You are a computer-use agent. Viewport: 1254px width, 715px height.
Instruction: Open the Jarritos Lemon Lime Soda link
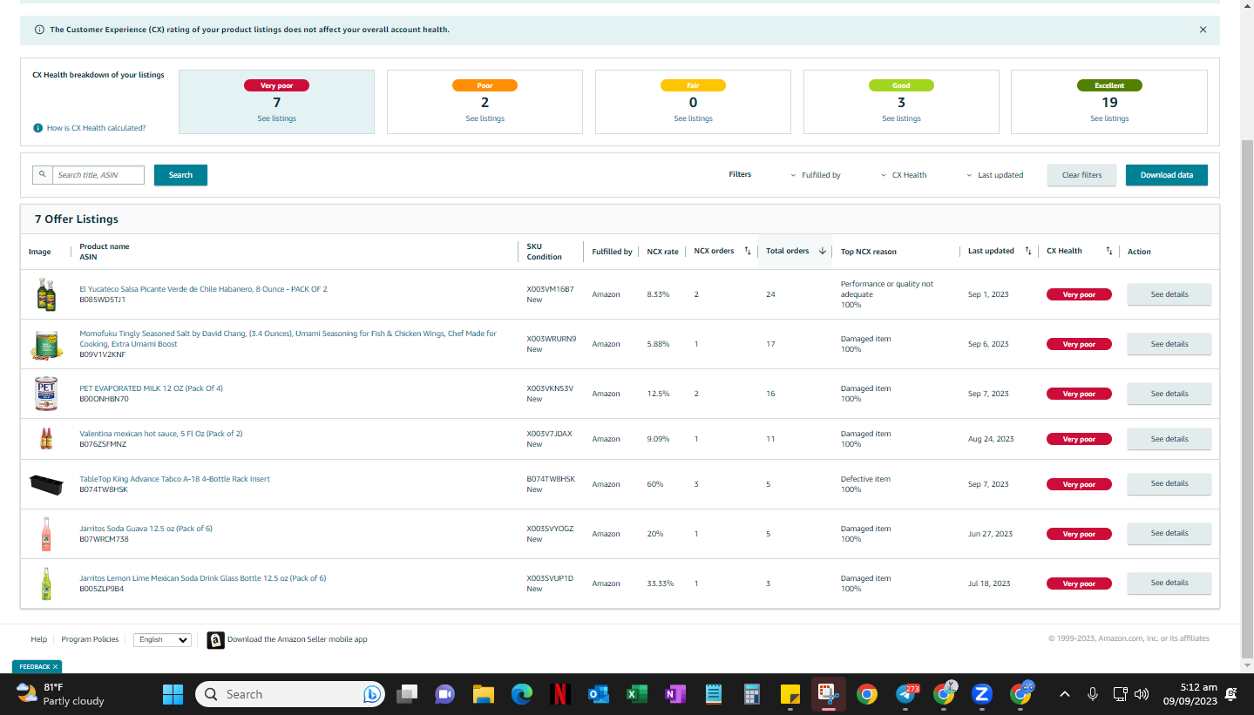[x=203, y=578]
